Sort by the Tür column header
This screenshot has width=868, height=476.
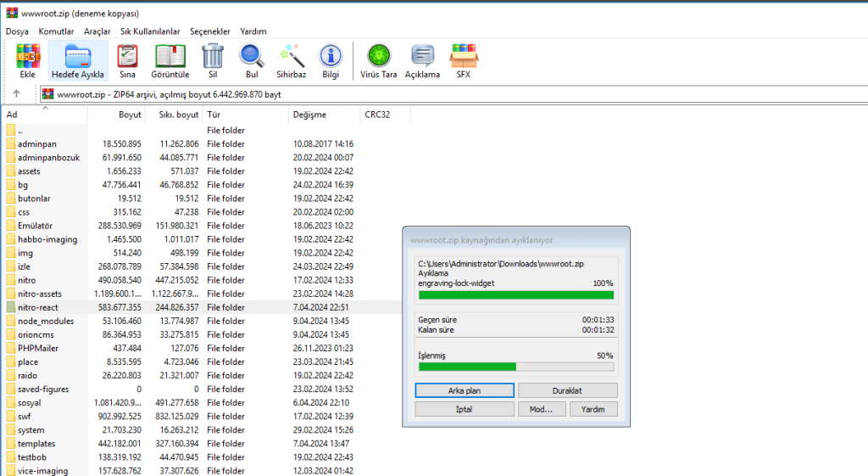[x=246, y=115]
